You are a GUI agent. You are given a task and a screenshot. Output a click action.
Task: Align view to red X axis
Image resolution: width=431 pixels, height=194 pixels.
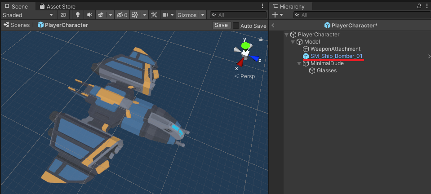click(x=240, y=63)
